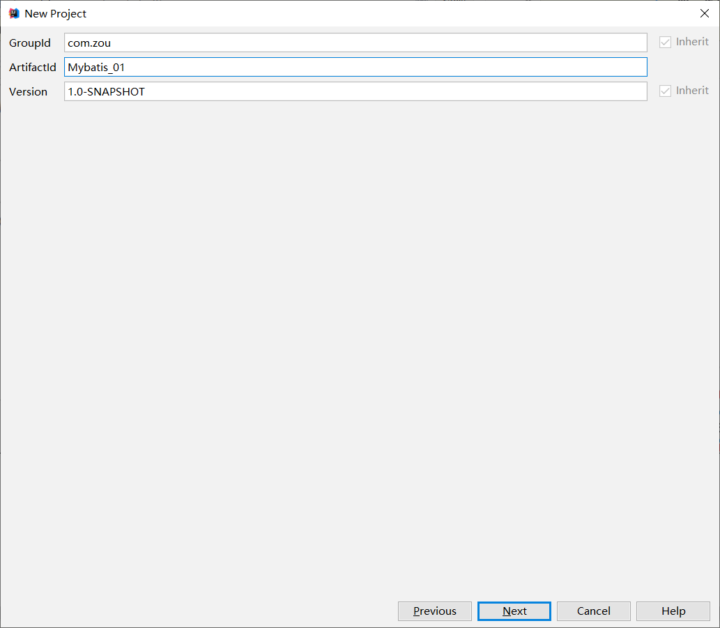
Task: Click the ArtifactId label
Action: click(x=33, y=67)
